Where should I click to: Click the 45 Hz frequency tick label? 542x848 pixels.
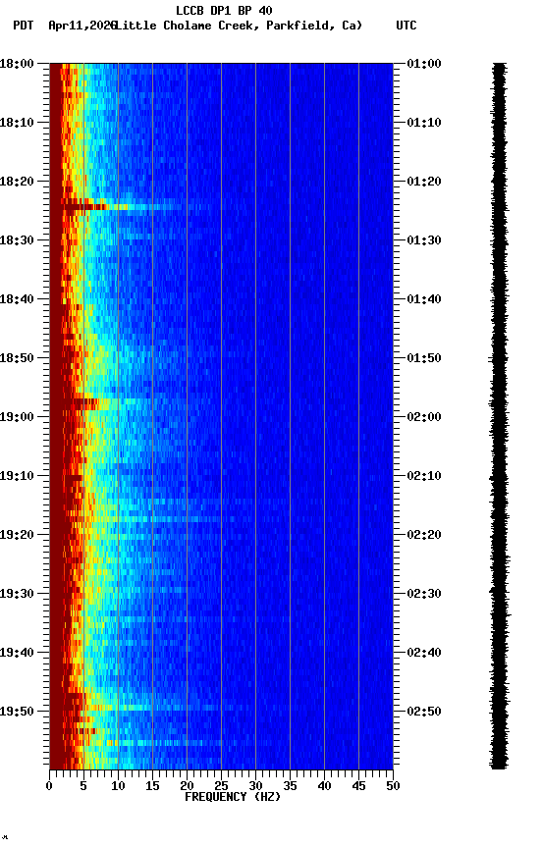pos(358,786)
